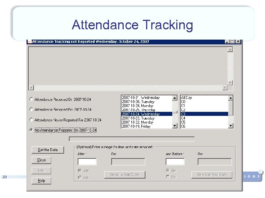Select All Day in period list
The image size is (265, 198).
tap(204, 98)
